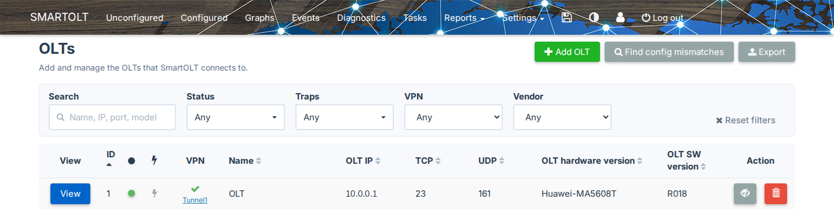Expand the Reports menu

pos(464,18)
